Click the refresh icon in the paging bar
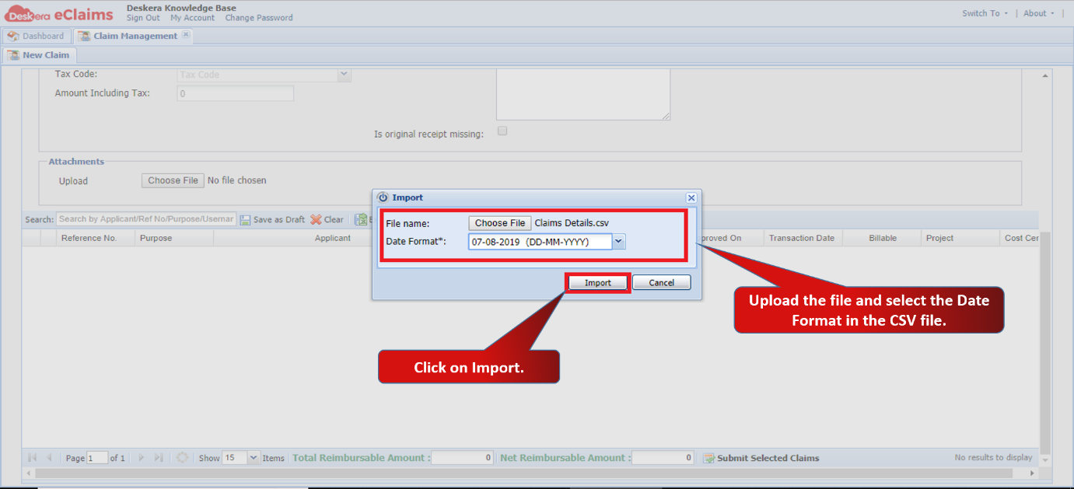1074x489 pixels. (182, 458)
